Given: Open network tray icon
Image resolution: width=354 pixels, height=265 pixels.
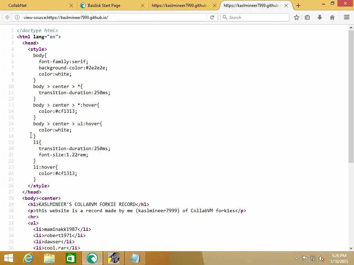Looking at the screenshot, I should coord(313,258).
